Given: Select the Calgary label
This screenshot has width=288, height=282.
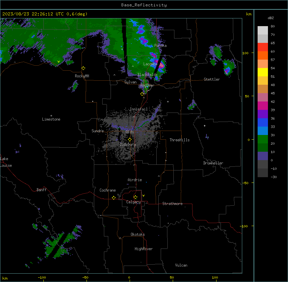Looking at the screenshot, I should [x=133, y=202].
